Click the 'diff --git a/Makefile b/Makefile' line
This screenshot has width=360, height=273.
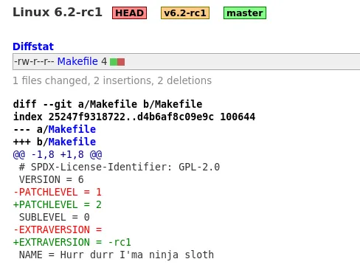(x=108, y=104)
